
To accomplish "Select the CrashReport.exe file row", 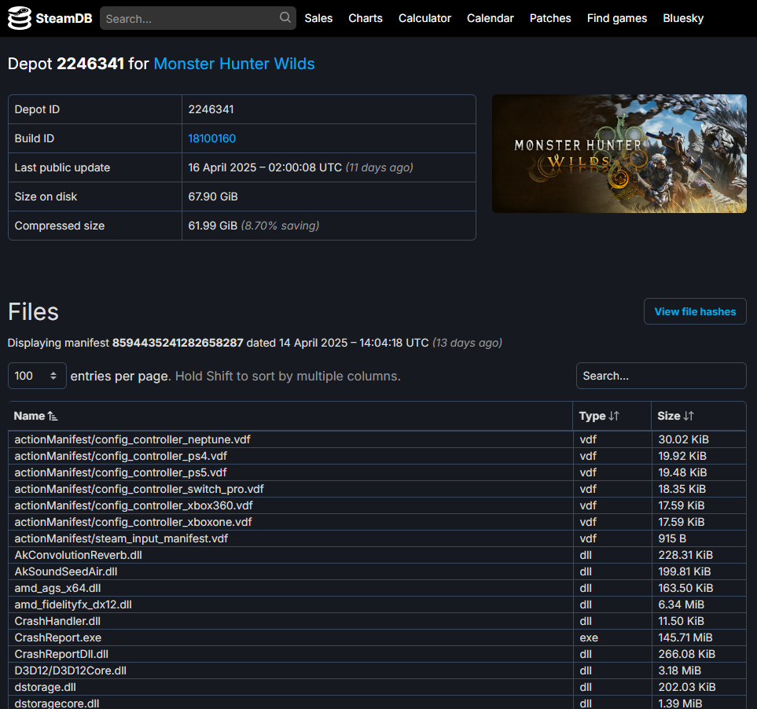I will coord(377,637).
